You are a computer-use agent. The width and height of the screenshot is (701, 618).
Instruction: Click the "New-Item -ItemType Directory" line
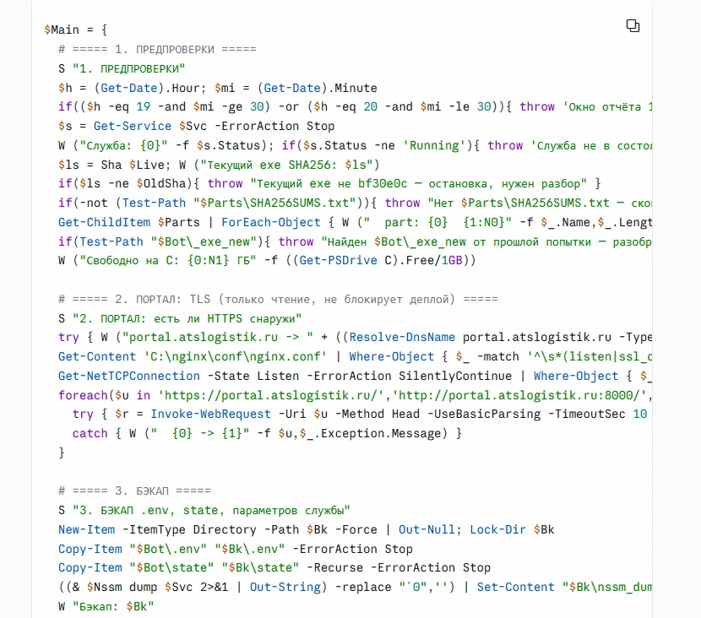pyautogui.click(x=307, y=529)
